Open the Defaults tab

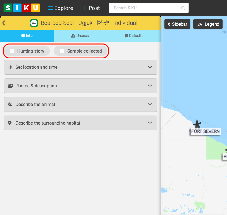(x=134, y=36)
